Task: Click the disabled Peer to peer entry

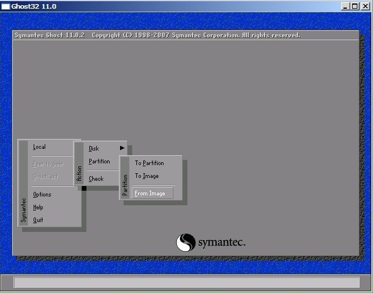Action: pos(48,164)
